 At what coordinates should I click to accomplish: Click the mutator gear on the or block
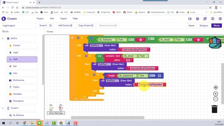point(91,38)
